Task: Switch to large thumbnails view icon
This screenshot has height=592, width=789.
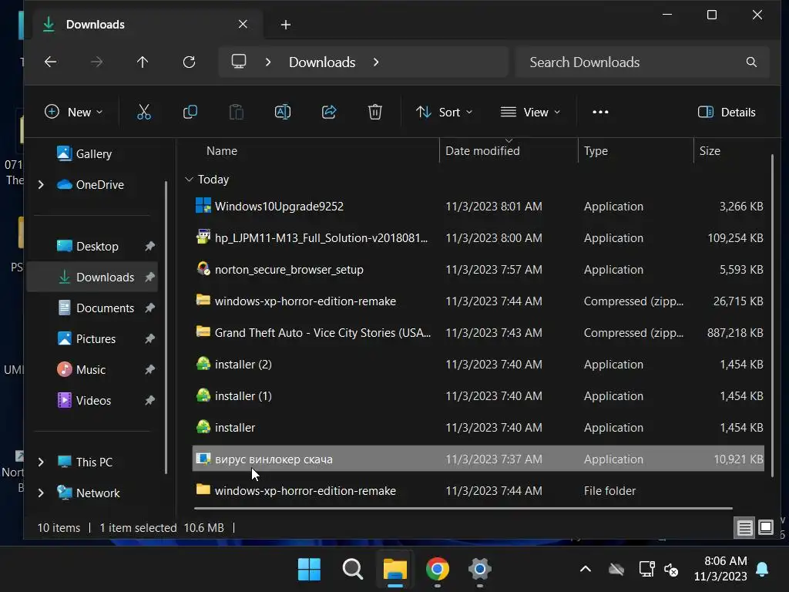Action: [765, 527]
